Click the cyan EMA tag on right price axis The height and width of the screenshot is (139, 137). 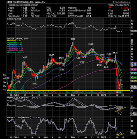pos(133,73)
